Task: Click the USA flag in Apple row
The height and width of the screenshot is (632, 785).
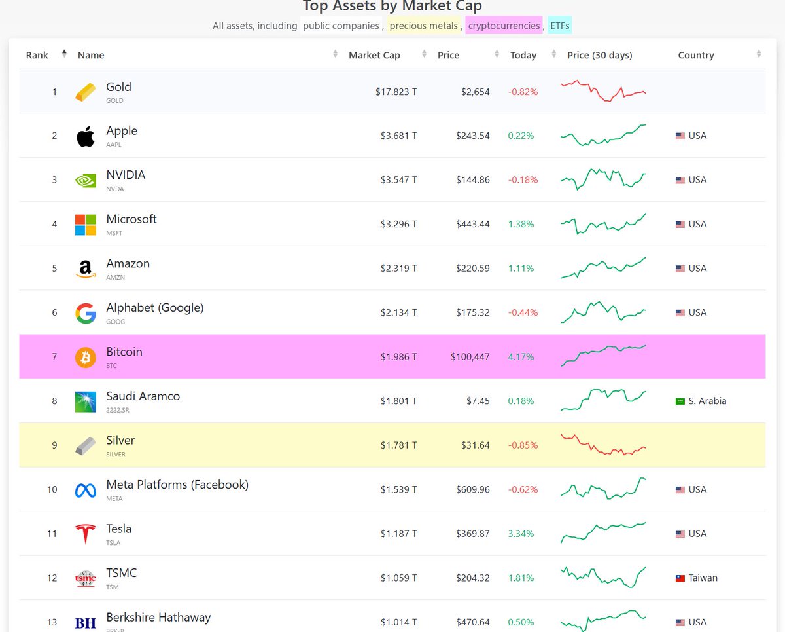Action: (x=680, y=136)
